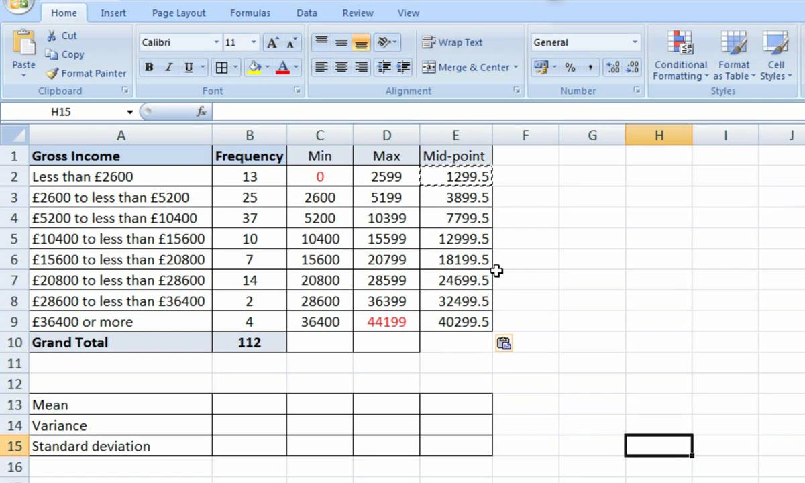Click the Increase Indent icon
The image size is (805, 483).
403,67
